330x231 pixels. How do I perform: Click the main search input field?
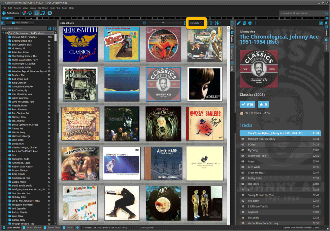(x=304, y=13)
